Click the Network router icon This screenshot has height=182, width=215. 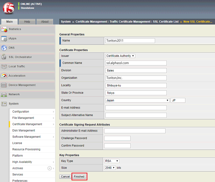[x=4, y=94]
